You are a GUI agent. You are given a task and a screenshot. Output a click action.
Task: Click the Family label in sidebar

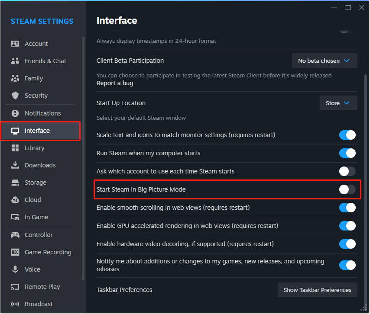tap(34, 78)
